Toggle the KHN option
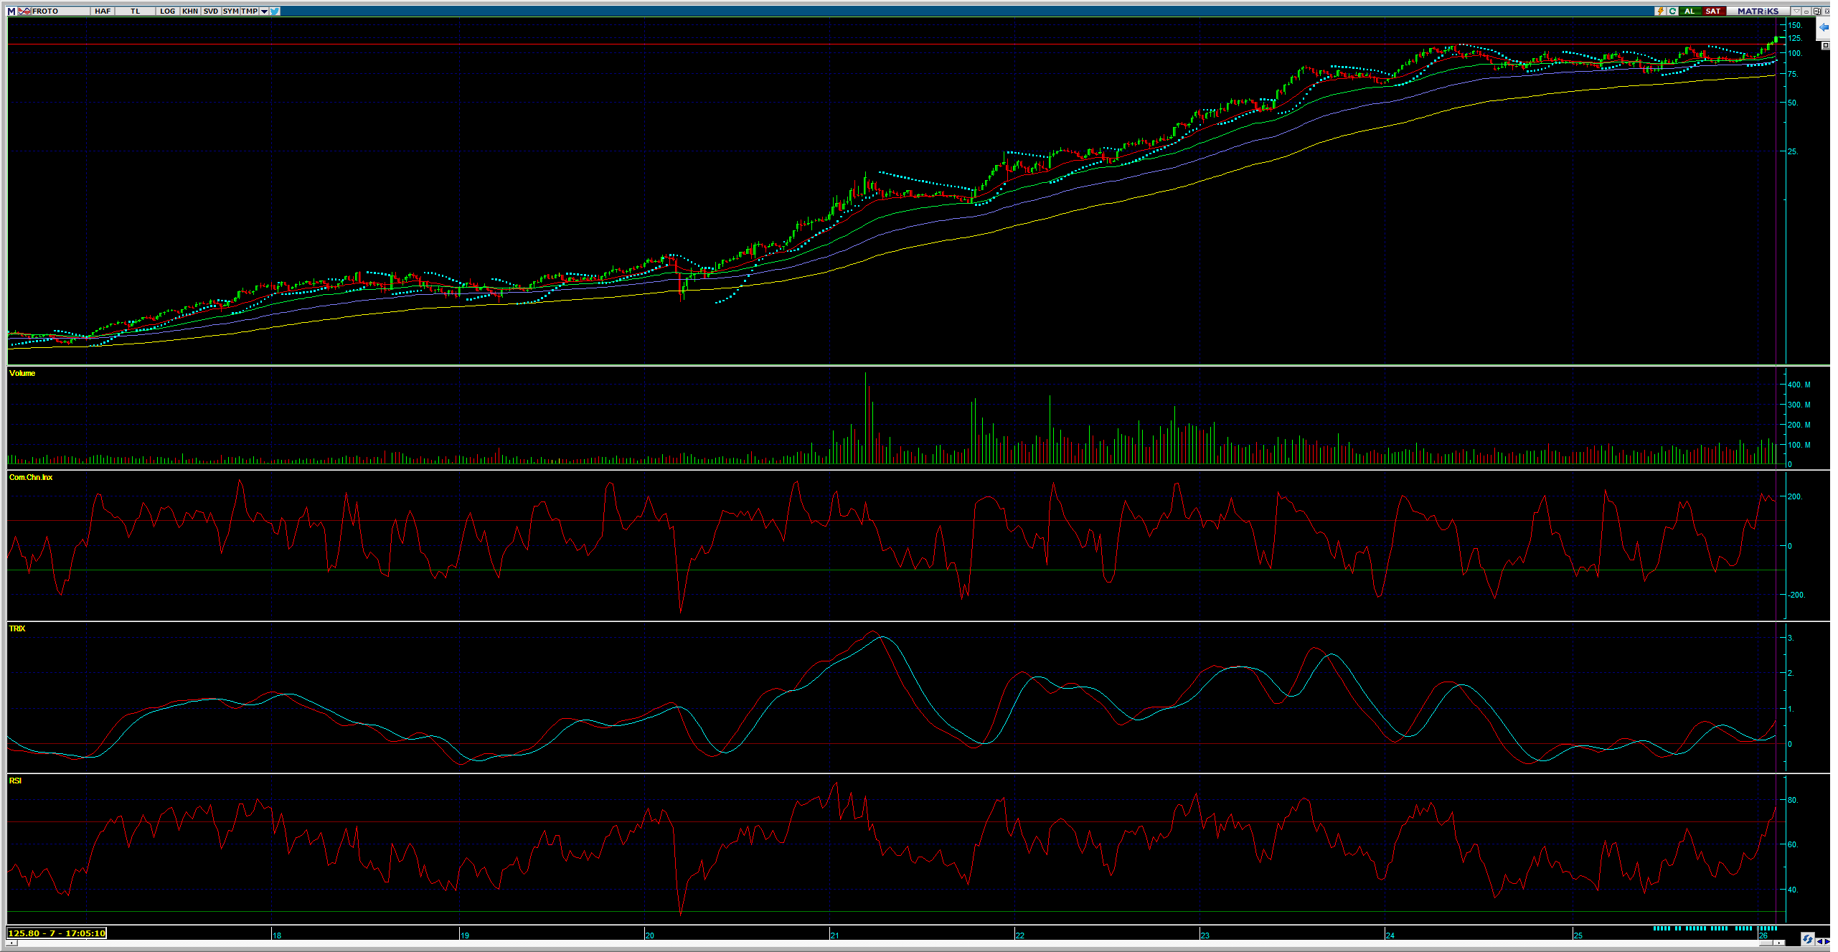 [190, 11]
